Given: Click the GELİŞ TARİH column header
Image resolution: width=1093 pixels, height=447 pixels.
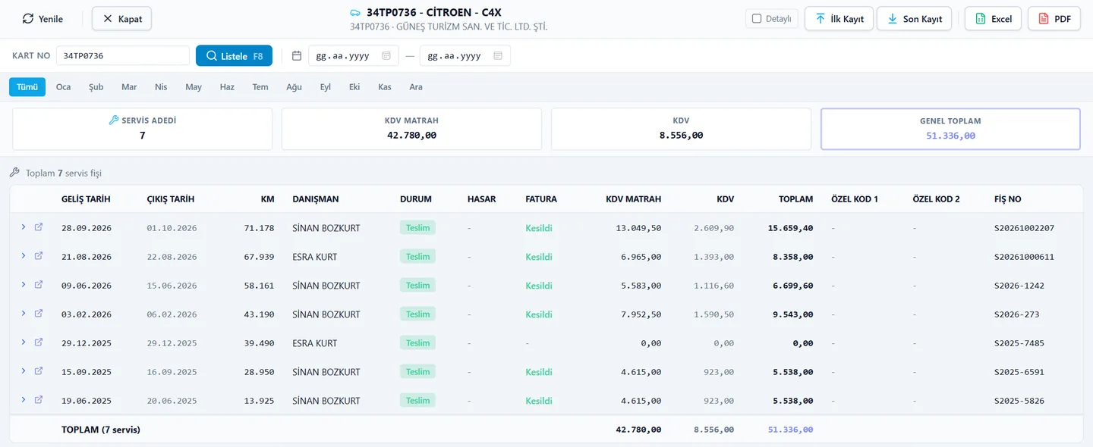Looking at the screenshot, I should click(x=86, y=199).
